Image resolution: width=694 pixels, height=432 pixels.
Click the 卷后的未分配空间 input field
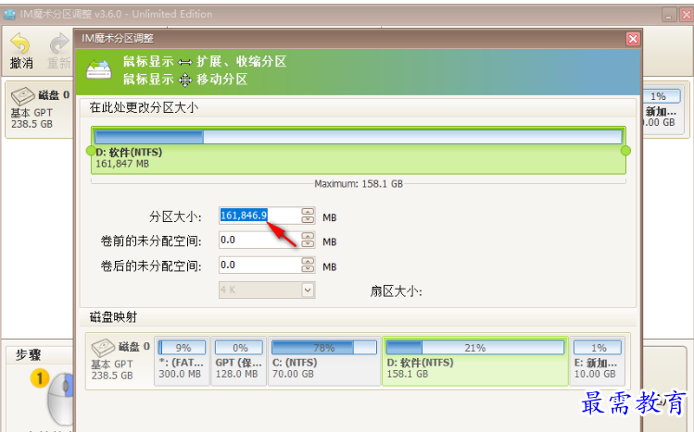pyautogui.click(x=260, y=265)
